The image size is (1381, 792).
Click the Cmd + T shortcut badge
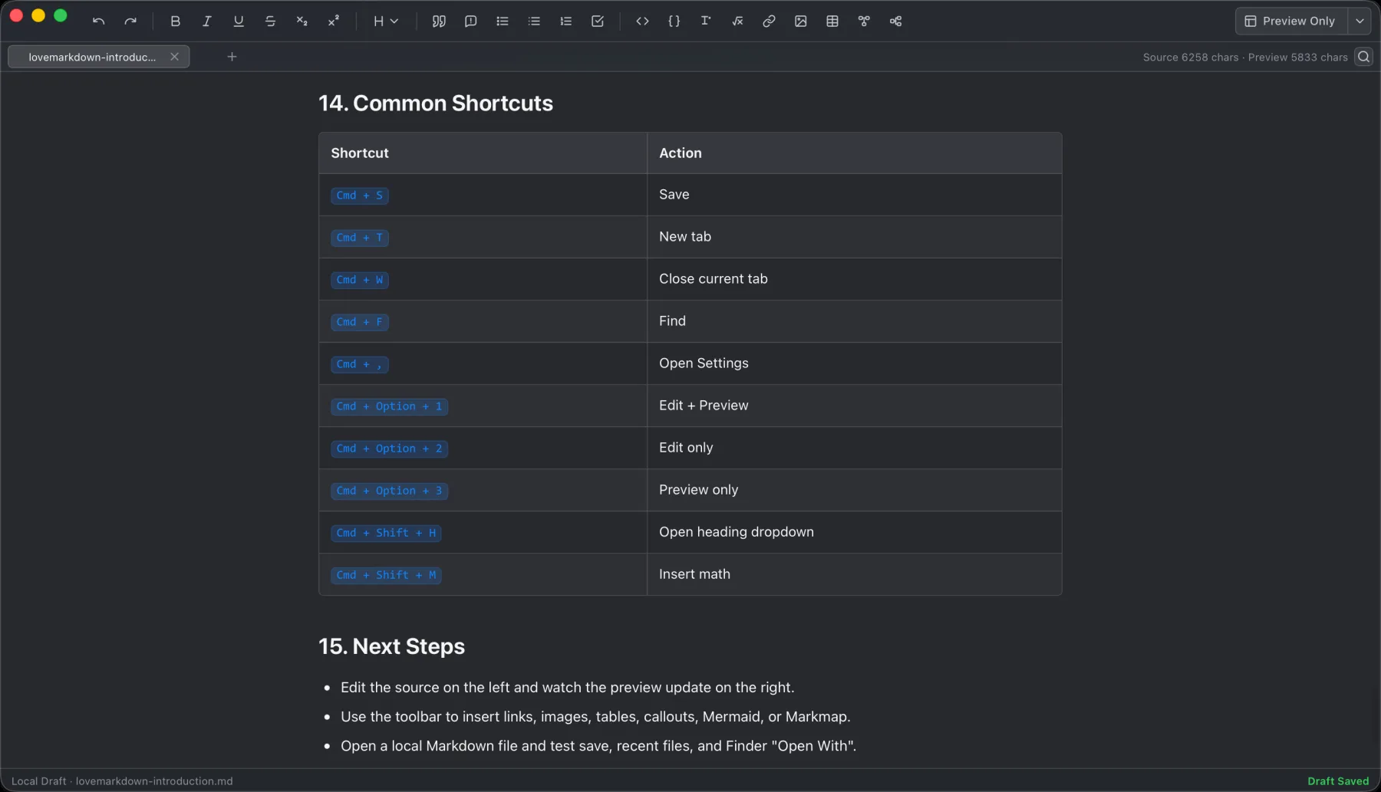pyautogui.click(x=360, y=238)
